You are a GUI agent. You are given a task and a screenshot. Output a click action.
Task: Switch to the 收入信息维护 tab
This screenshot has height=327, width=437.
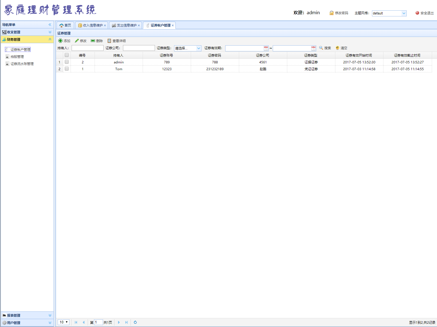pos(92,25)
